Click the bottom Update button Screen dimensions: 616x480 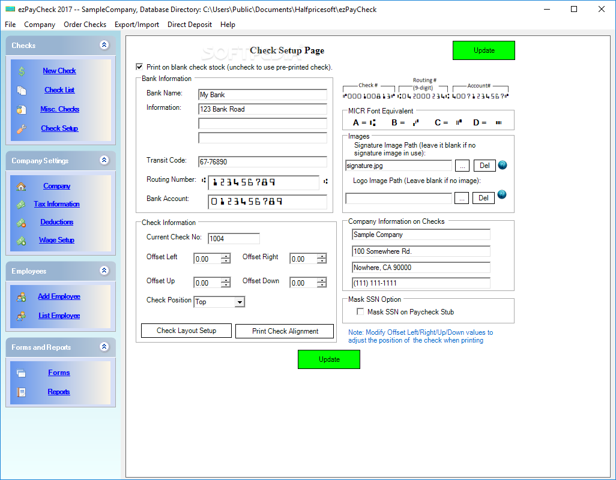coord(329,359)
